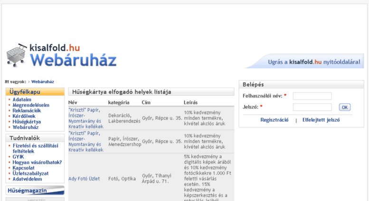Open the Webáruház breadcrumb link
The height and width of the screenshot is (201, 369).
[43, 82]
